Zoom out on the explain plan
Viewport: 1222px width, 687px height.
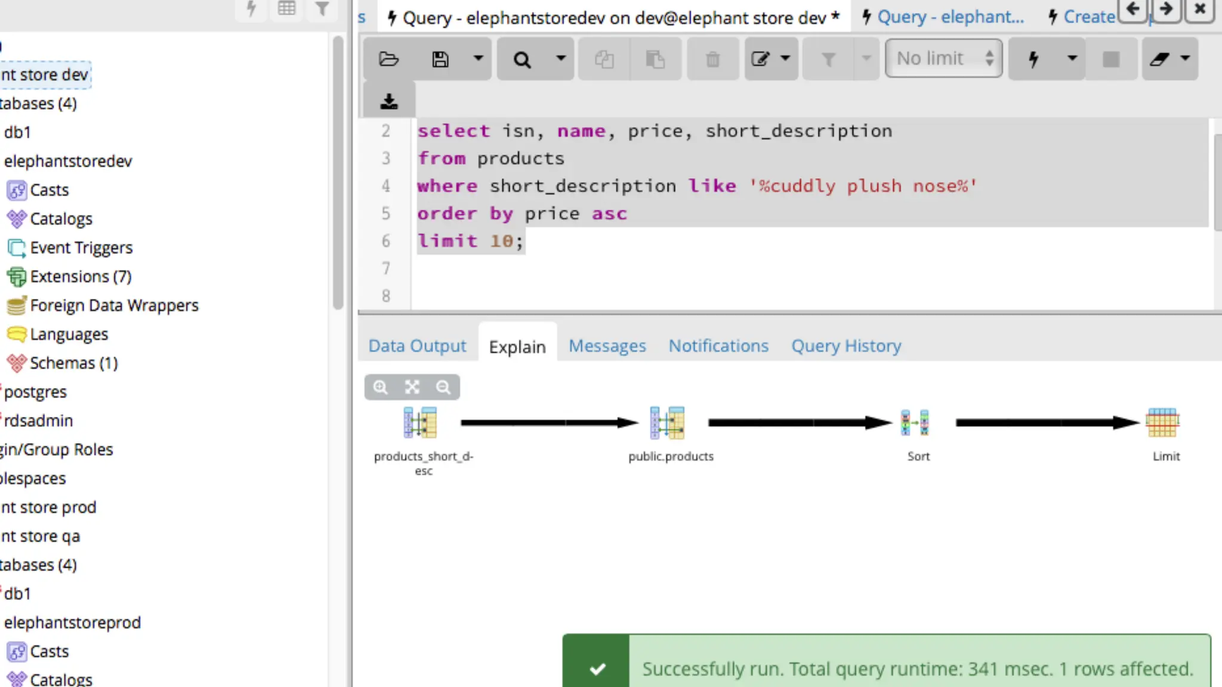click(443, 388)
